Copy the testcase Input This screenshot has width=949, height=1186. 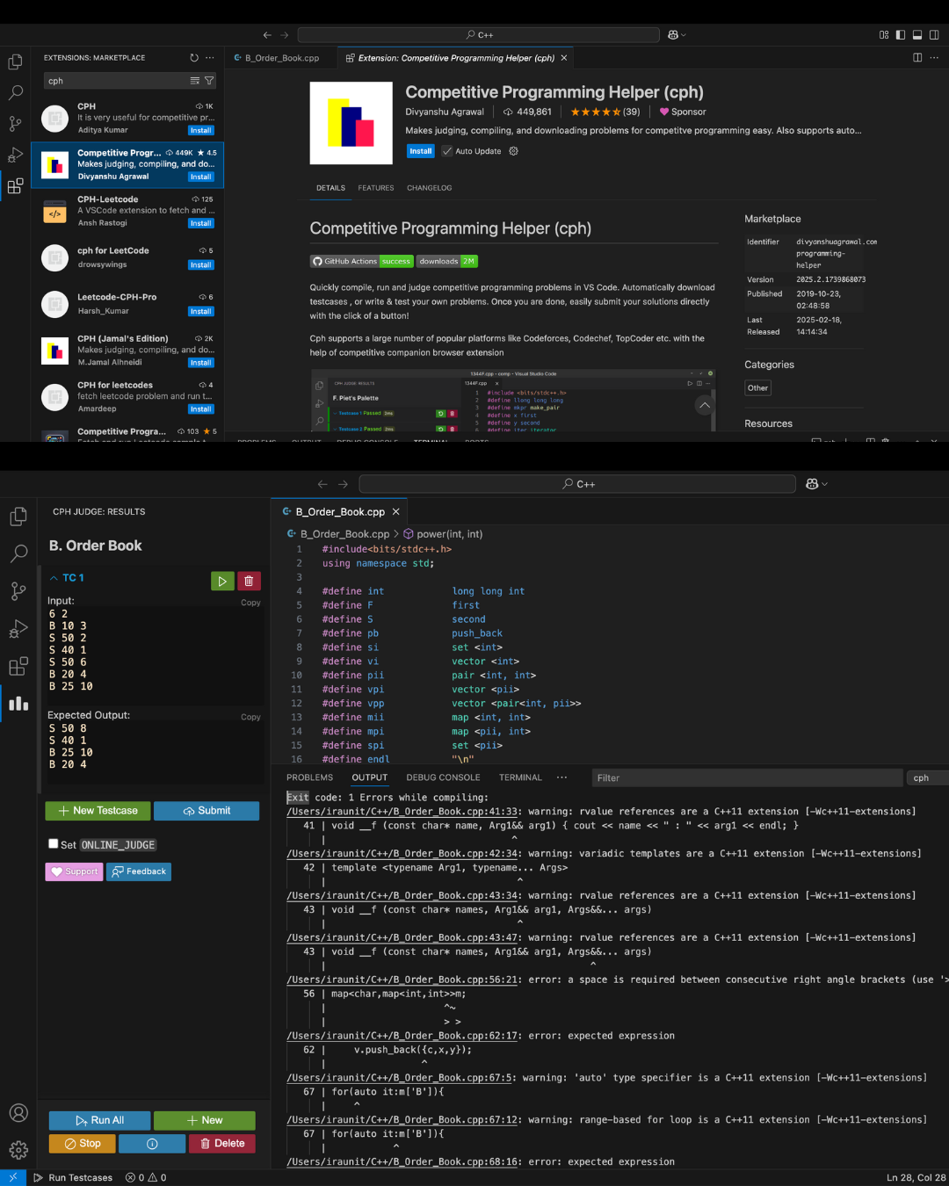(x=250, y=603)
